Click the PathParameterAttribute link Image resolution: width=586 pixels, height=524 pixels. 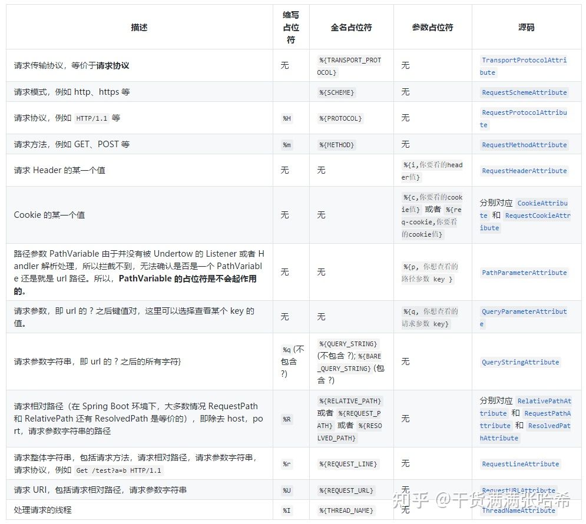tap(524, 273)
